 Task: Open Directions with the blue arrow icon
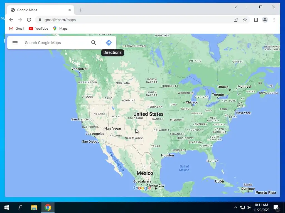(109, 43)
